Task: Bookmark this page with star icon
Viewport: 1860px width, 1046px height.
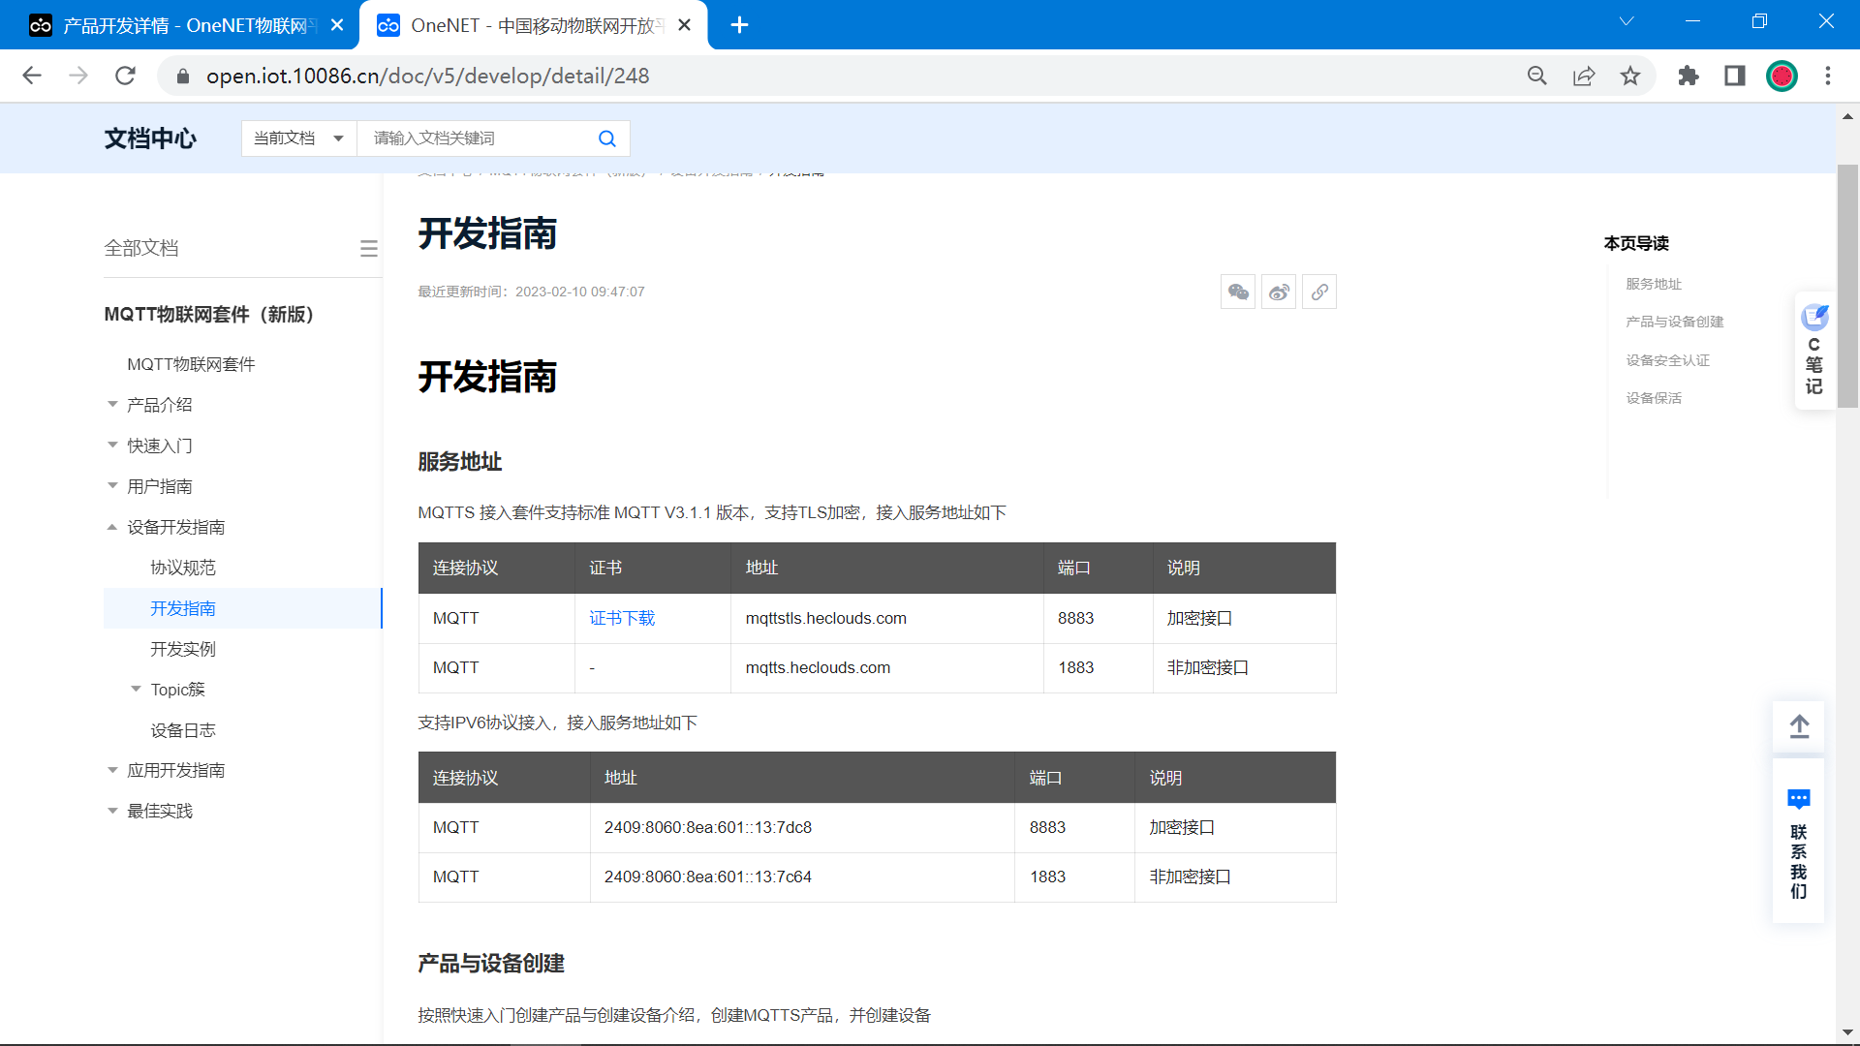Action: click(x=1630, y=76)
